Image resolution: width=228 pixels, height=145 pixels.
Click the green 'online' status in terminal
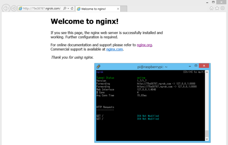[x=141, y=78]
